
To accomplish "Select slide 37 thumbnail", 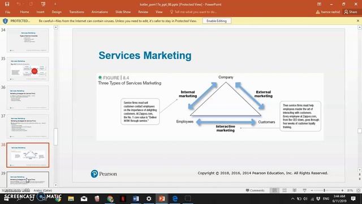I will [28, 126].
